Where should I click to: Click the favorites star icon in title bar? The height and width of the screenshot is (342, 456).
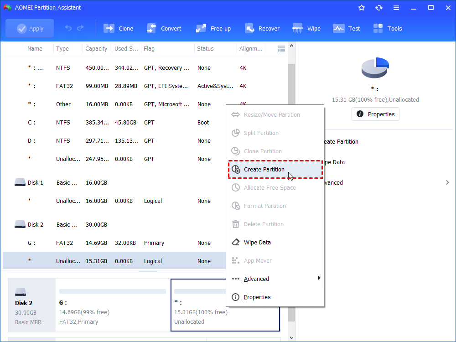click(x=362, y=8)
